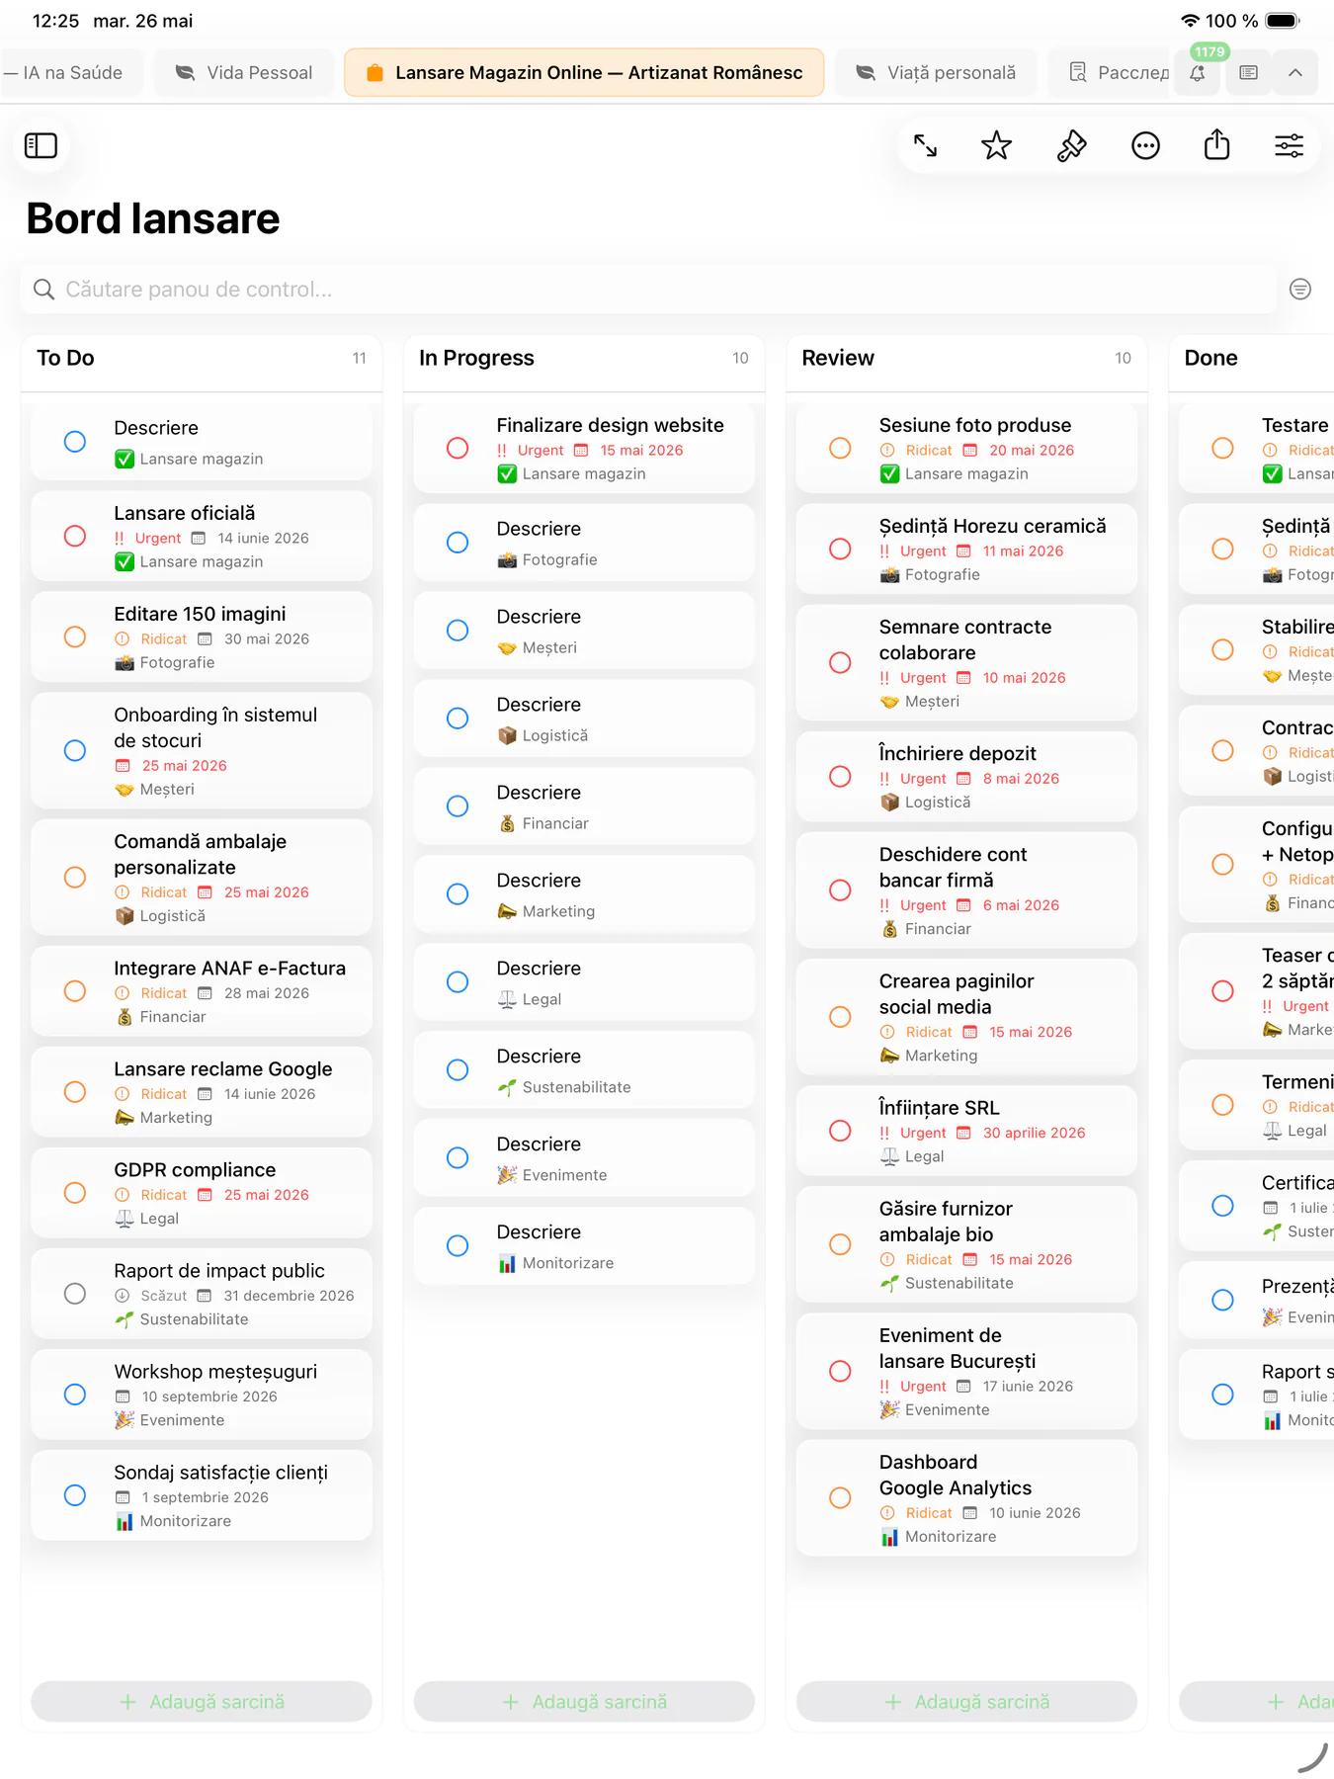Complete Integrare ANAF e-Factura task circle
The width and height of the screenshot is (1334, 1779).
[x=75, y=990]
